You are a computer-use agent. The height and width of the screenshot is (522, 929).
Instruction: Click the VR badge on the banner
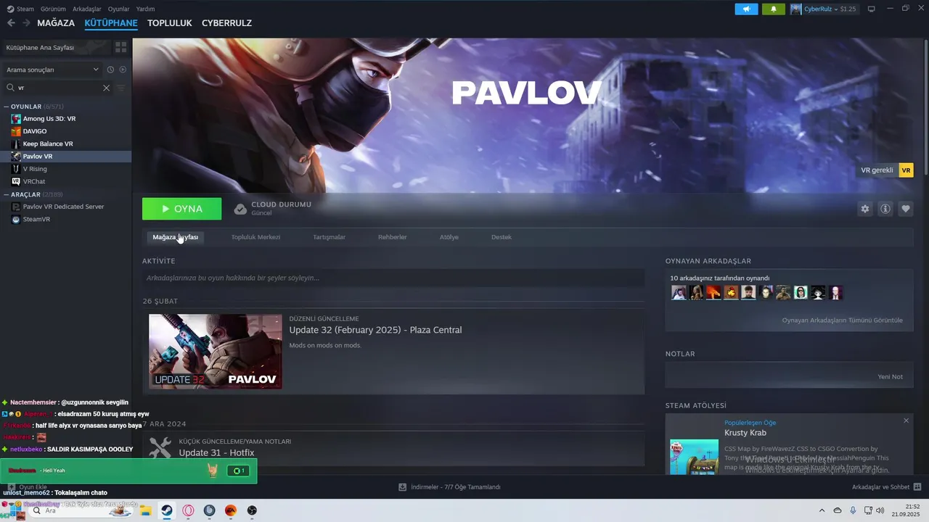tap(906, 170)
